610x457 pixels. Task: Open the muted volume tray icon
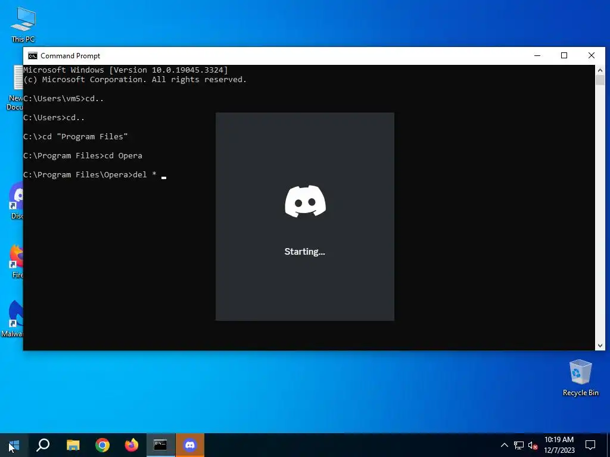533,445
